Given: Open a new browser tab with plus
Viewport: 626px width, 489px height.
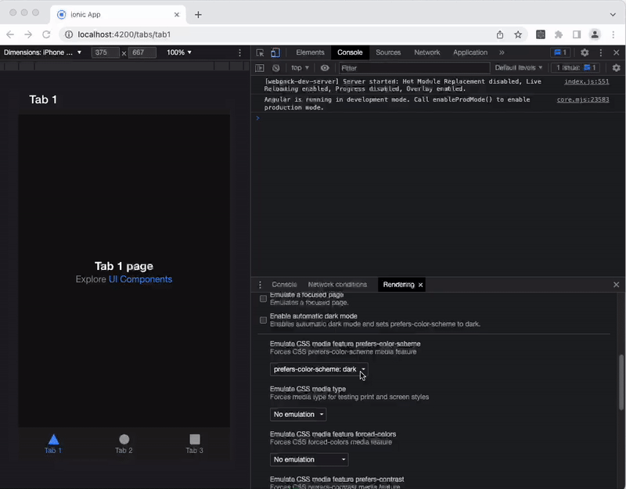Looking at the screenshot, I should (x=198, y=15).
